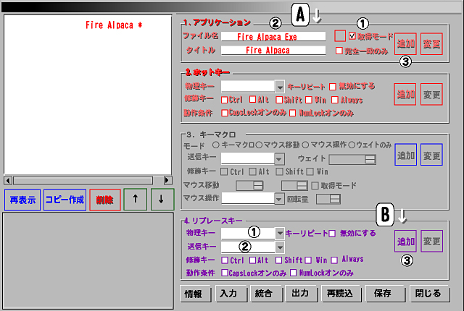This screenshot has width=464, height=311.
Task: Click the 再読込 reload button
Action: pyautogui.click(x=341, y=294)
